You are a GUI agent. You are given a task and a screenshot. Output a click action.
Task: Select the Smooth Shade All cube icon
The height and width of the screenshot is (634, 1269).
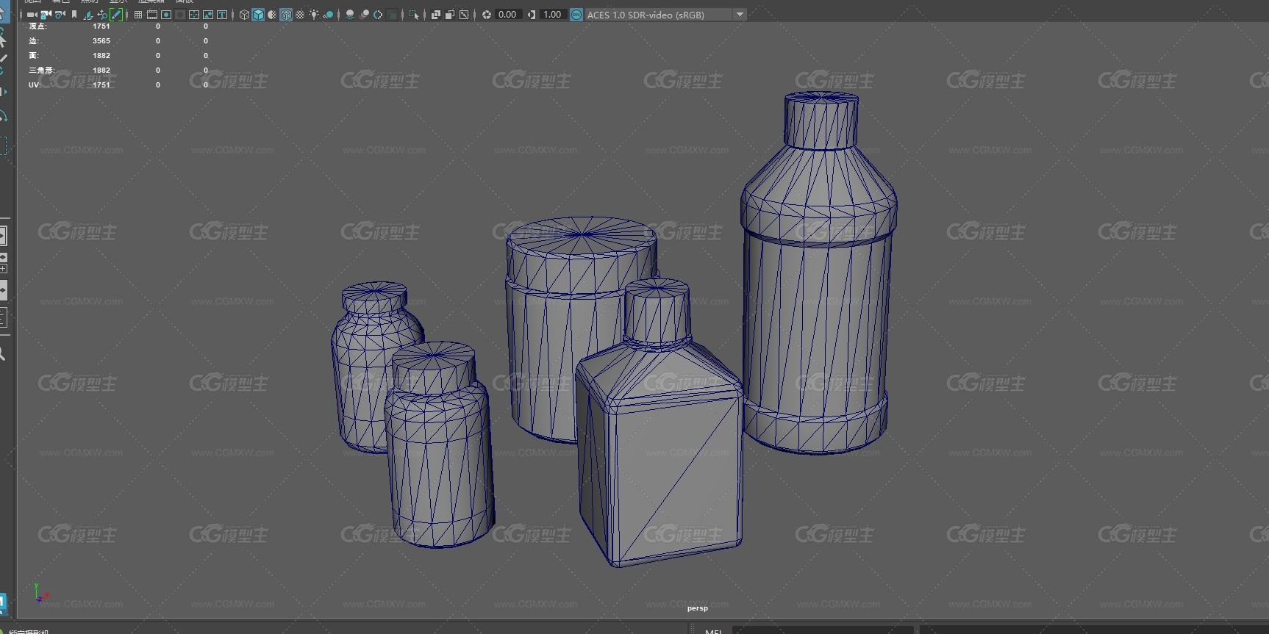point(258,15)
